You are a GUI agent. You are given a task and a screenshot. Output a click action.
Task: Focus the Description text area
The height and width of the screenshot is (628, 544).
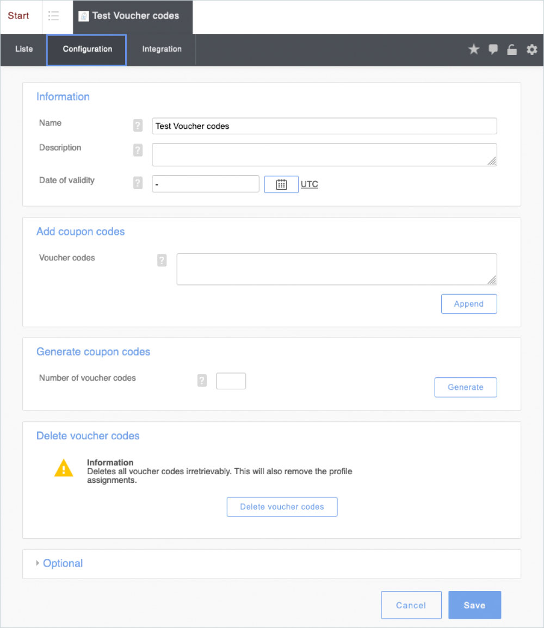click(x=324, y=154)
